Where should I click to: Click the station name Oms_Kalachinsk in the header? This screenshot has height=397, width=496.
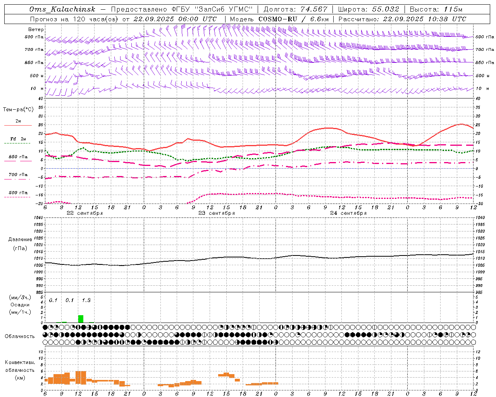coord(62,9)
